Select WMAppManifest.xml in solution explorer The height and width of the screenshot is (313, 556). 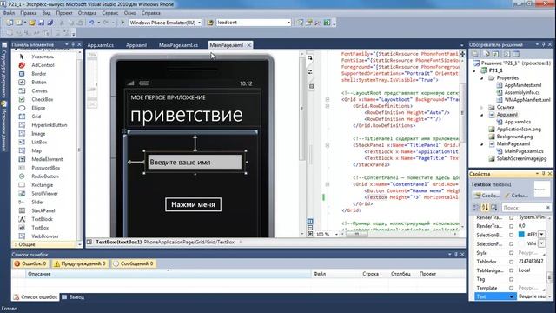coord(527,100)
